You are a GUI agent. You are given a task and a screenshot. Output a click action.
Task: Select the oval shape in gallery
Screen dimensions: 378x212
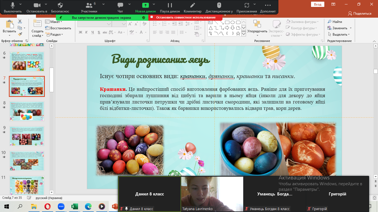click(232, 22)
